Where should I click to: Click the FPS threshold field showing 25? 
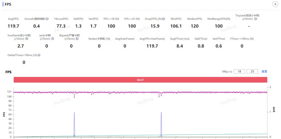click(x=252, y=72)
